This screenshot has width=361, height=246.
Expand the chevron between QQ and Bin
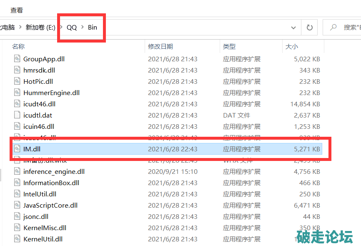coord(82,28)
